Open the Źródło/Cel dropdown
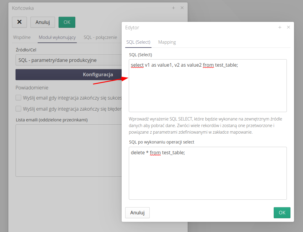This screenshot has height=232, width=303. [x=68, y=60]
